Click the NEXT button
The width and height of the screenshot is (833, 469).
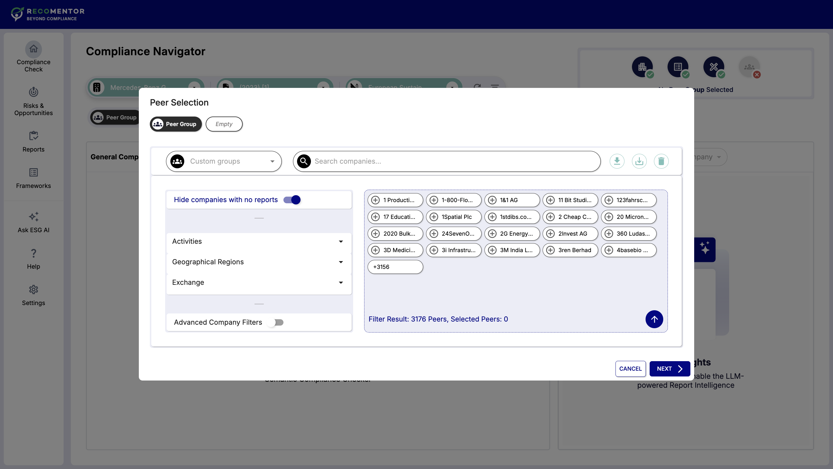tap(669, 368)
